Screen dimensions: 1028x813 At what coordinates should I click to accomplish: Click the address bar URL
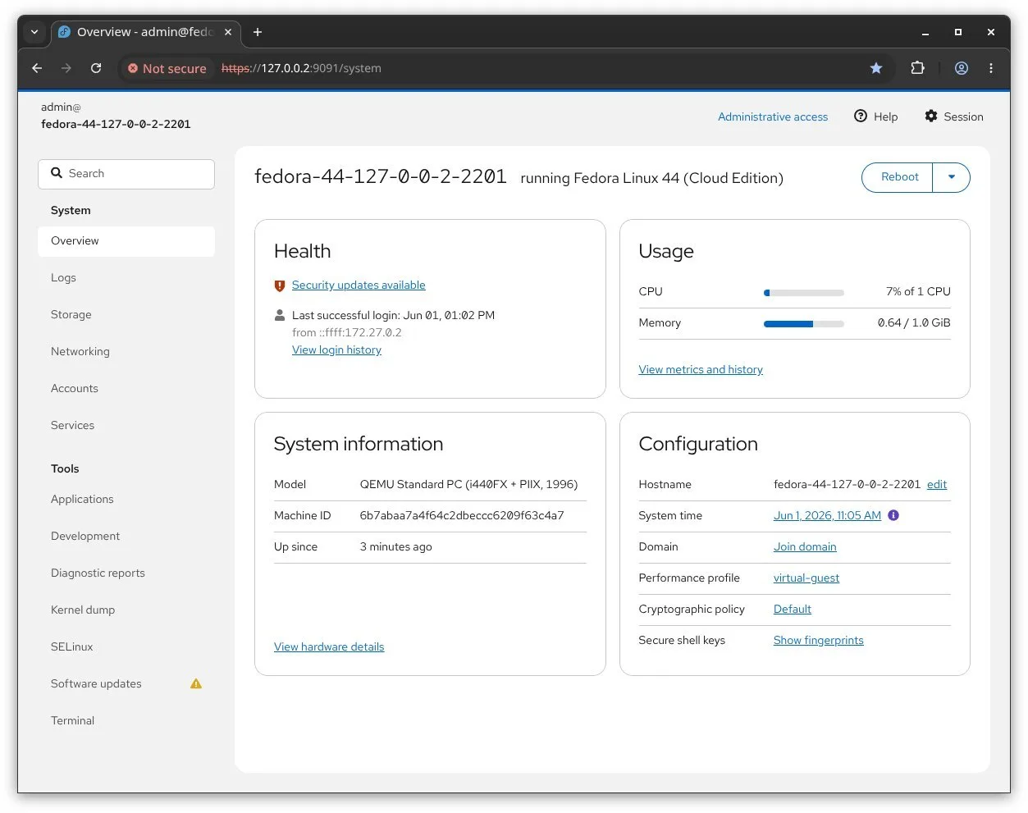[301, 68]
